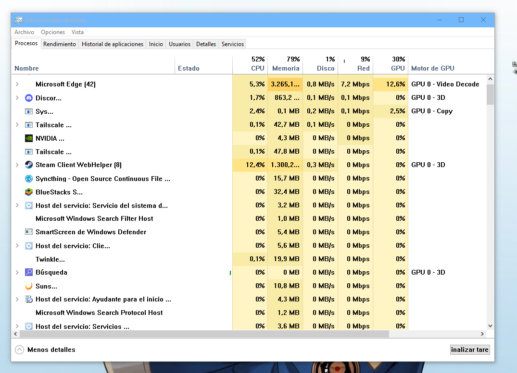517x373 pixels.
Task: Expand Host del servicio: Ayudante para el inicio
Action: pyautogui.click(x=17, y=299)
